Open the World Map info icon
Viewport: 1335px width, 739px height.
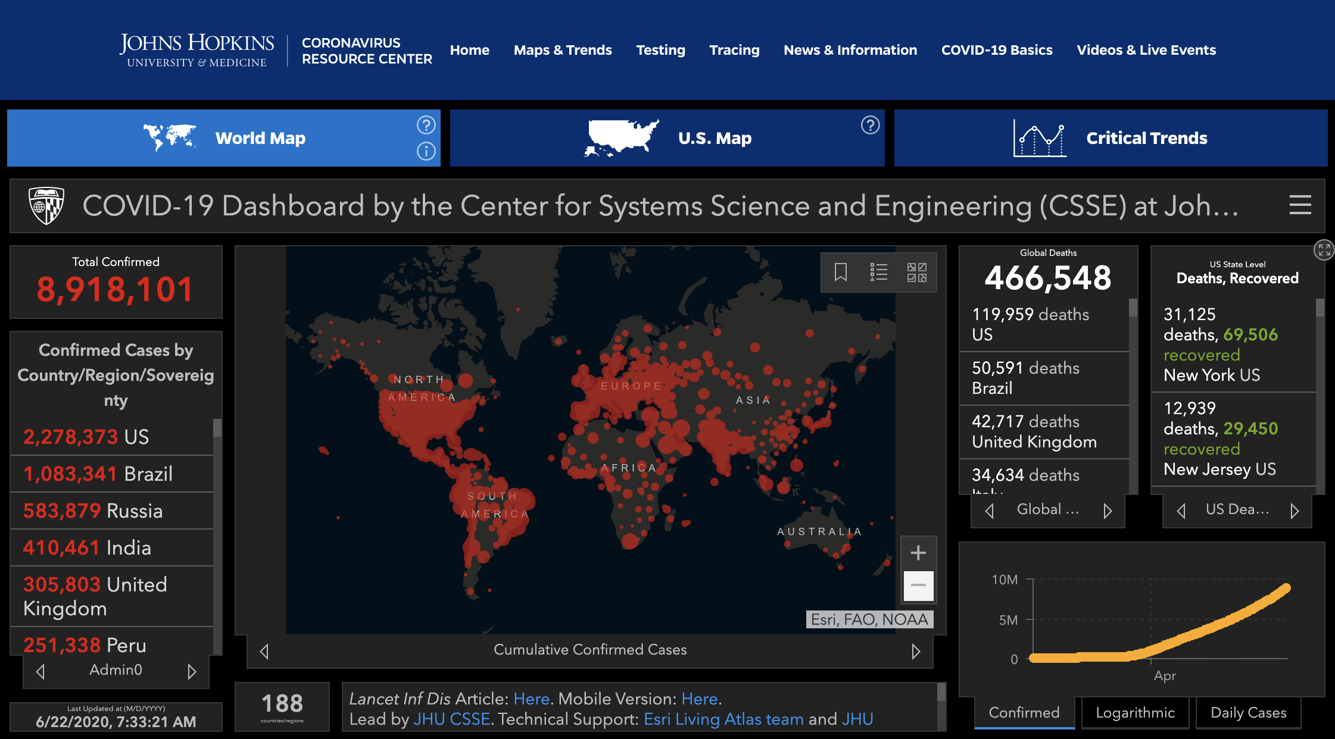point(426,151)
